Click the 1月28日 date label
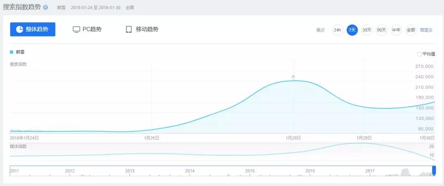Viewport: 444px width, 186px height. click(293, 138)
